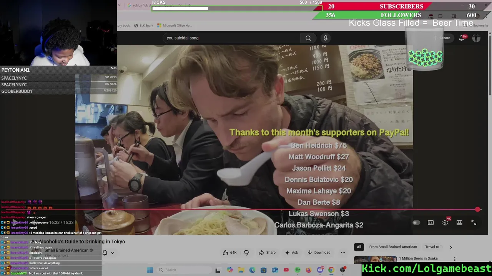
Task: Click the Download button below the video
Action: point(319,253)
